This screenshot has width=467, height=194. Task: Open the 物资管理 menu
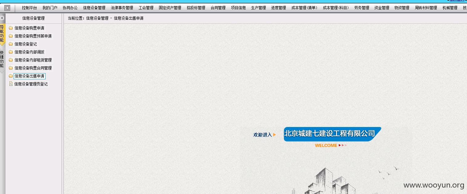402,8
